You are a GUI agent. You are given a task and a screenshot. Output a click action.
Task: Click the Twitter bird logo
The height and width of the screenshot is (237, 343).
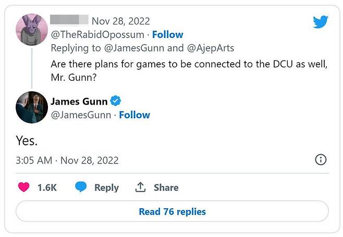(x=320, y=22)
